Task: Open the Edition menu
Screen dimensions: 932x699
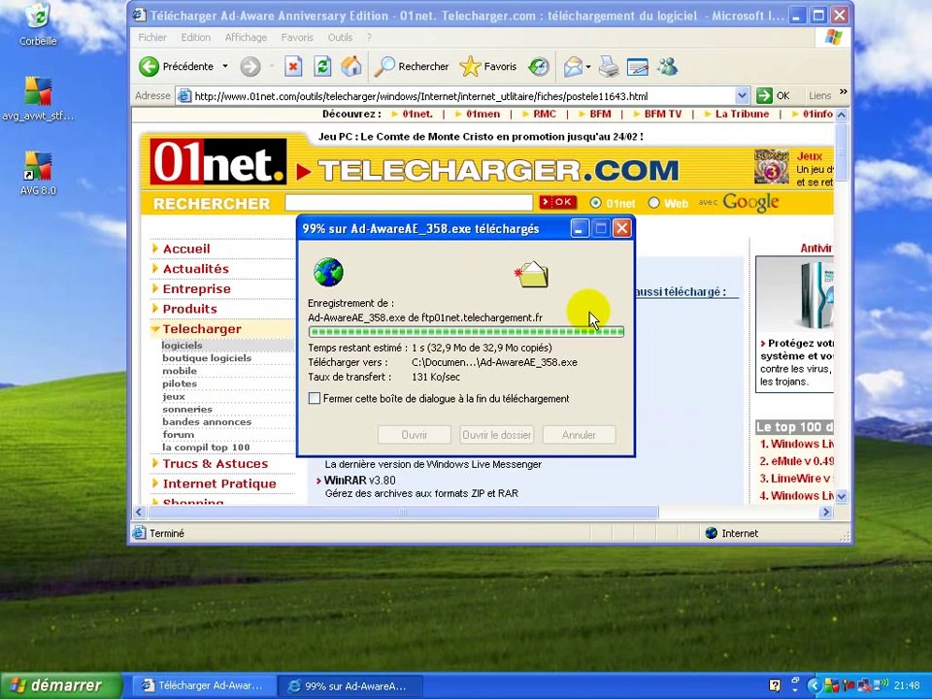Action: tap(195, 38)
